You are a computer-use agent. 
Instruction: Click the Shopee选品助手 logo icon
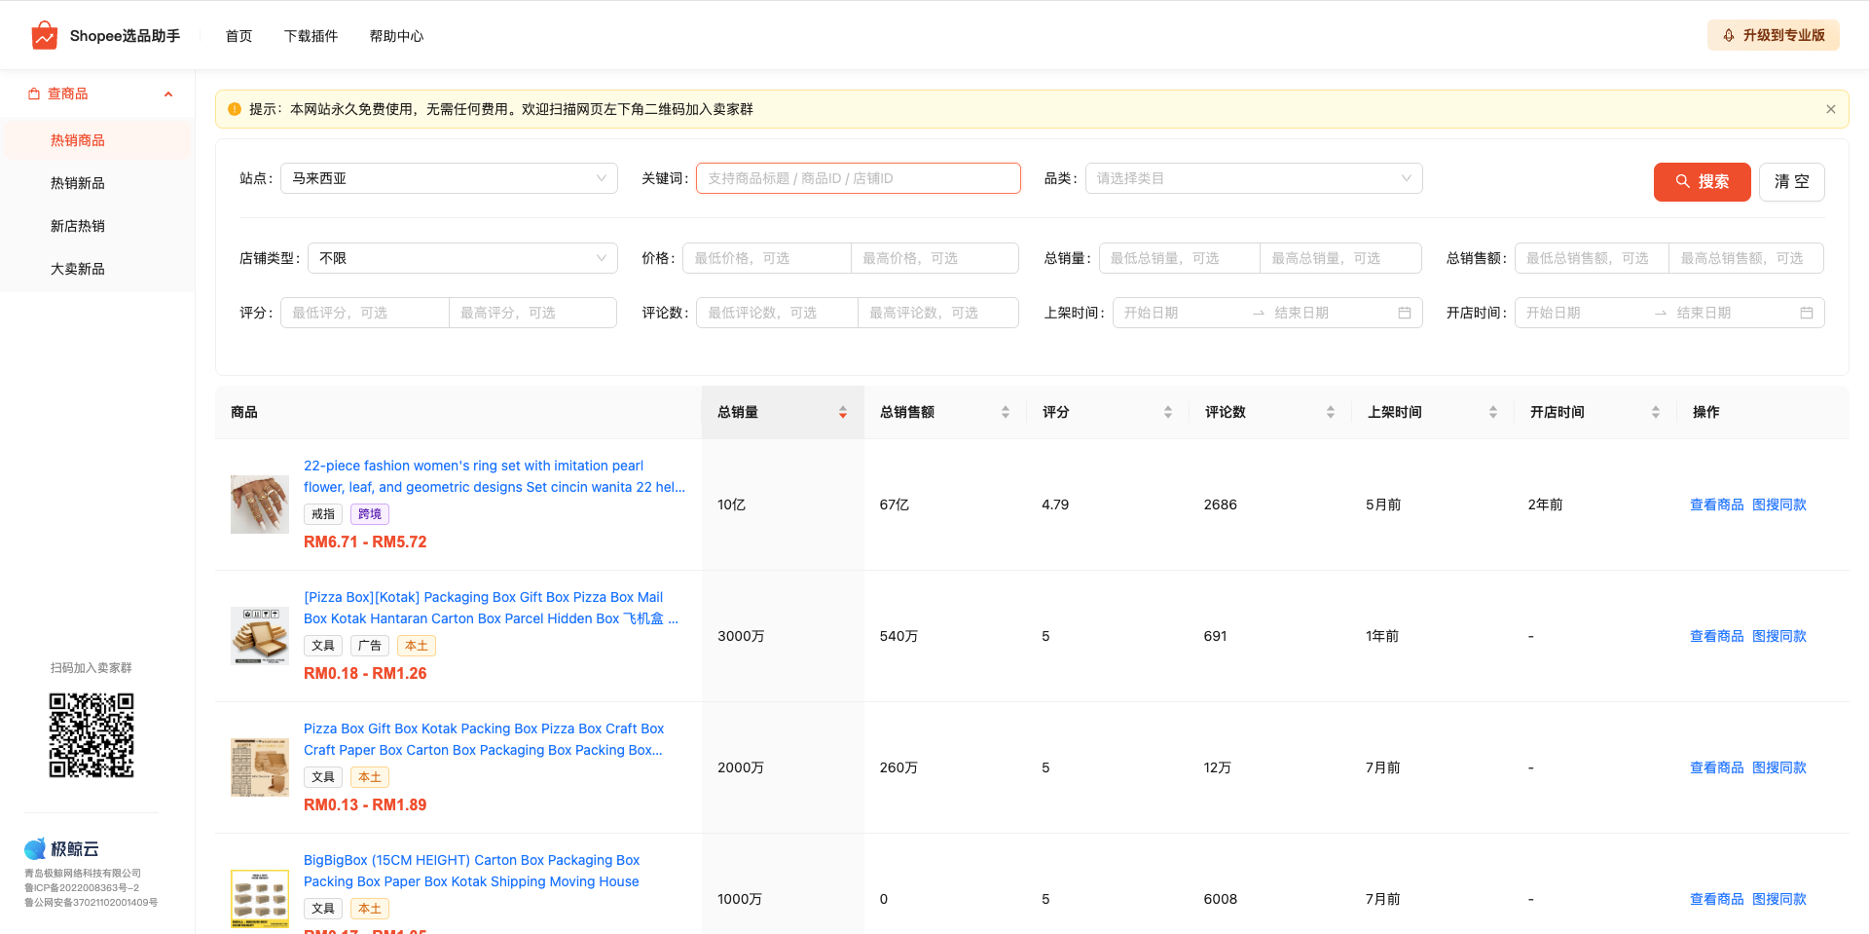[44, 36]
